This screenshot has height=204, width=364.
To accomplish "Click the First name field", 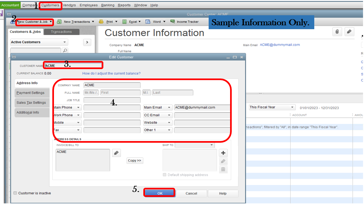I will 120,93.
